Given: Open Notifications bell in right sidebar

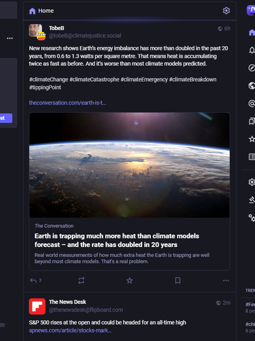Looking at the screenshot, I should coord(252,50).
